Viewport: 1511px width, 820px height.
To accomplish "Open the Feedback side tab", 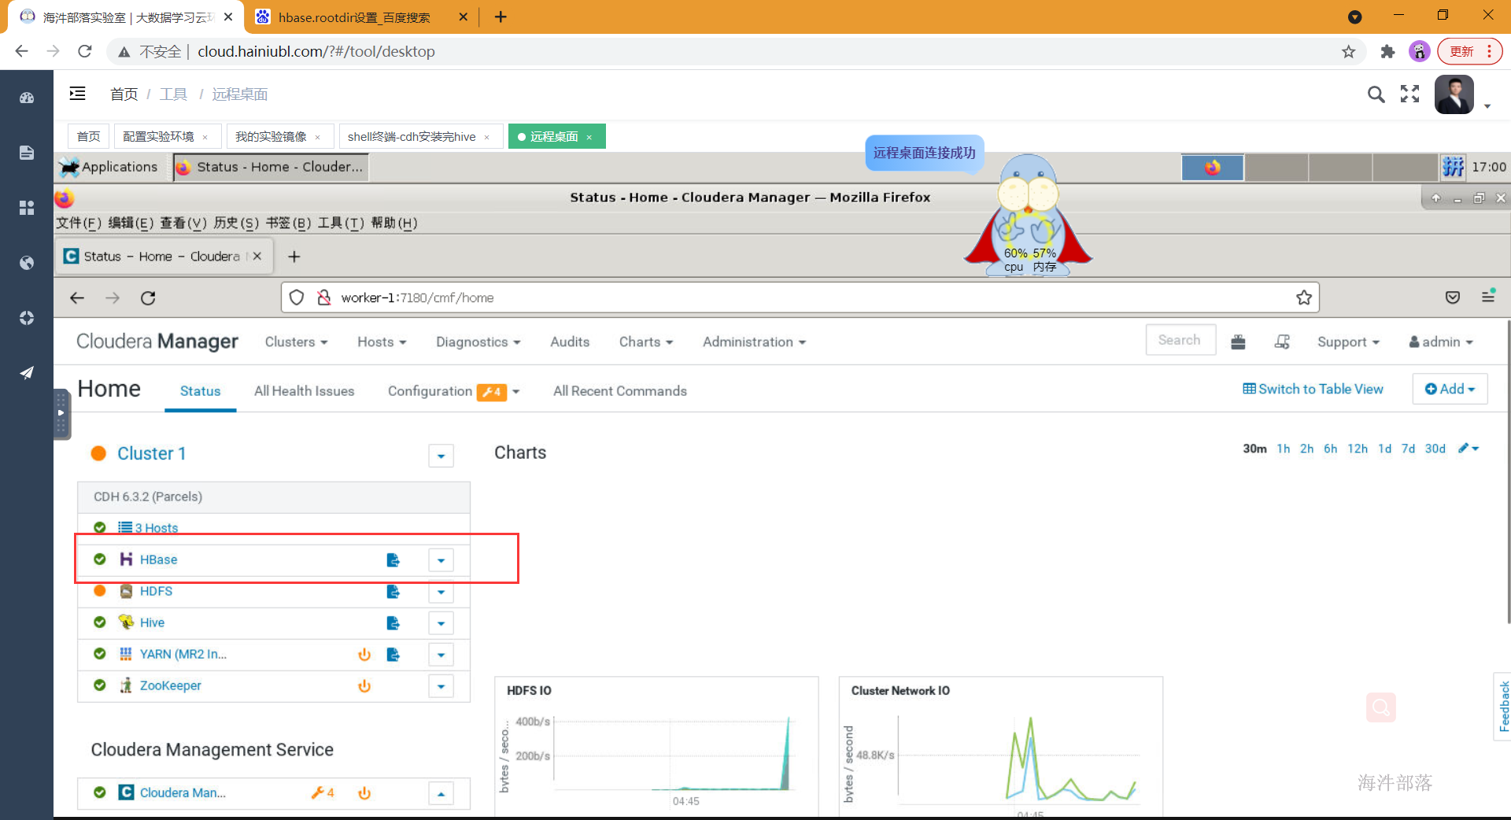I will pos(1502,706).
